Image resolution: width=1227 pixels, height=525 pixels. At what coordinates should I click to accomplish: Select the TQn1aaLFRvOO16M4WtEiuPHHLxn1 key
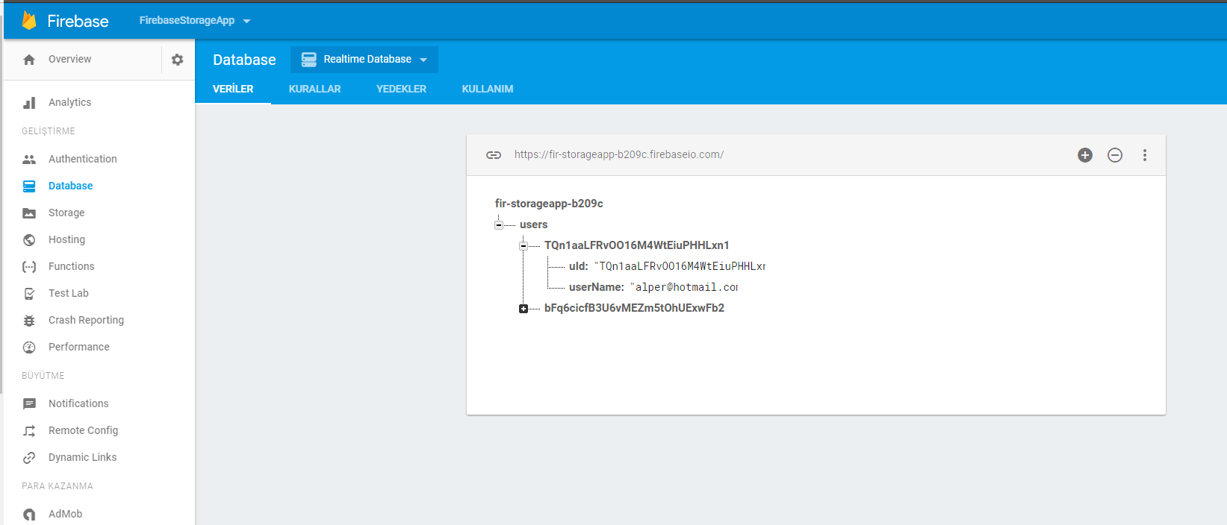pos(637,245)
